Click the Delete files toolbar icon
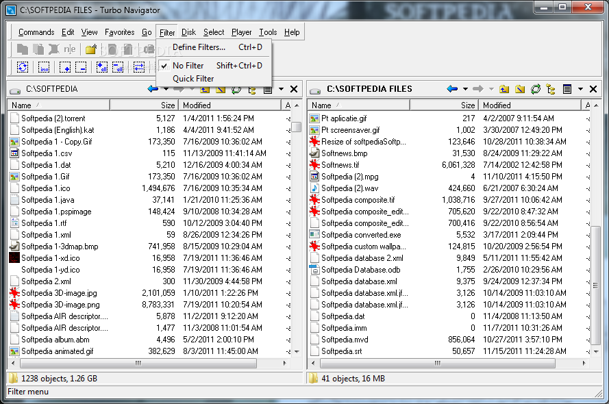This screenshot has width=609, height=404. [53, 49]
